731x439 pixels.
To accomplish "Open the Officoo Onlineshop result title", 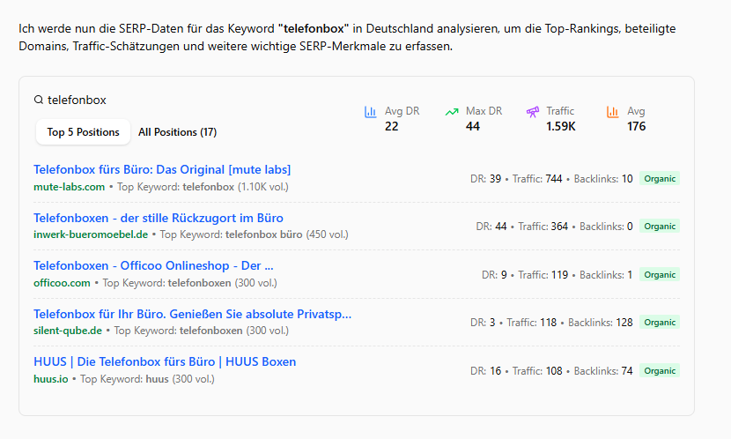I will (153, 265).
